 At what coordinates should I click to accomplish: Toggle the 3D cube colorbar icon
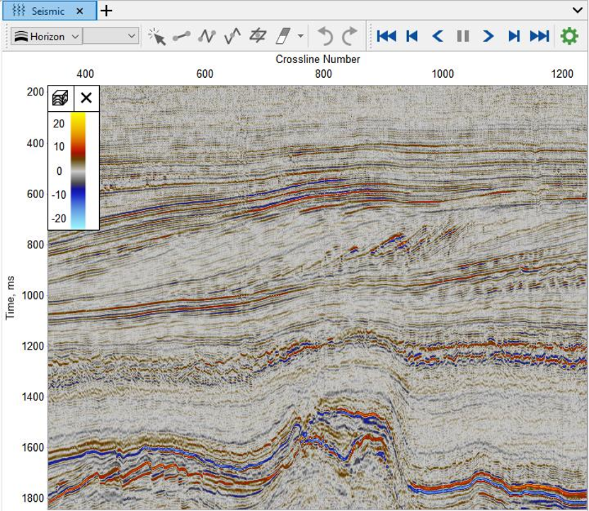coord(61,98)
